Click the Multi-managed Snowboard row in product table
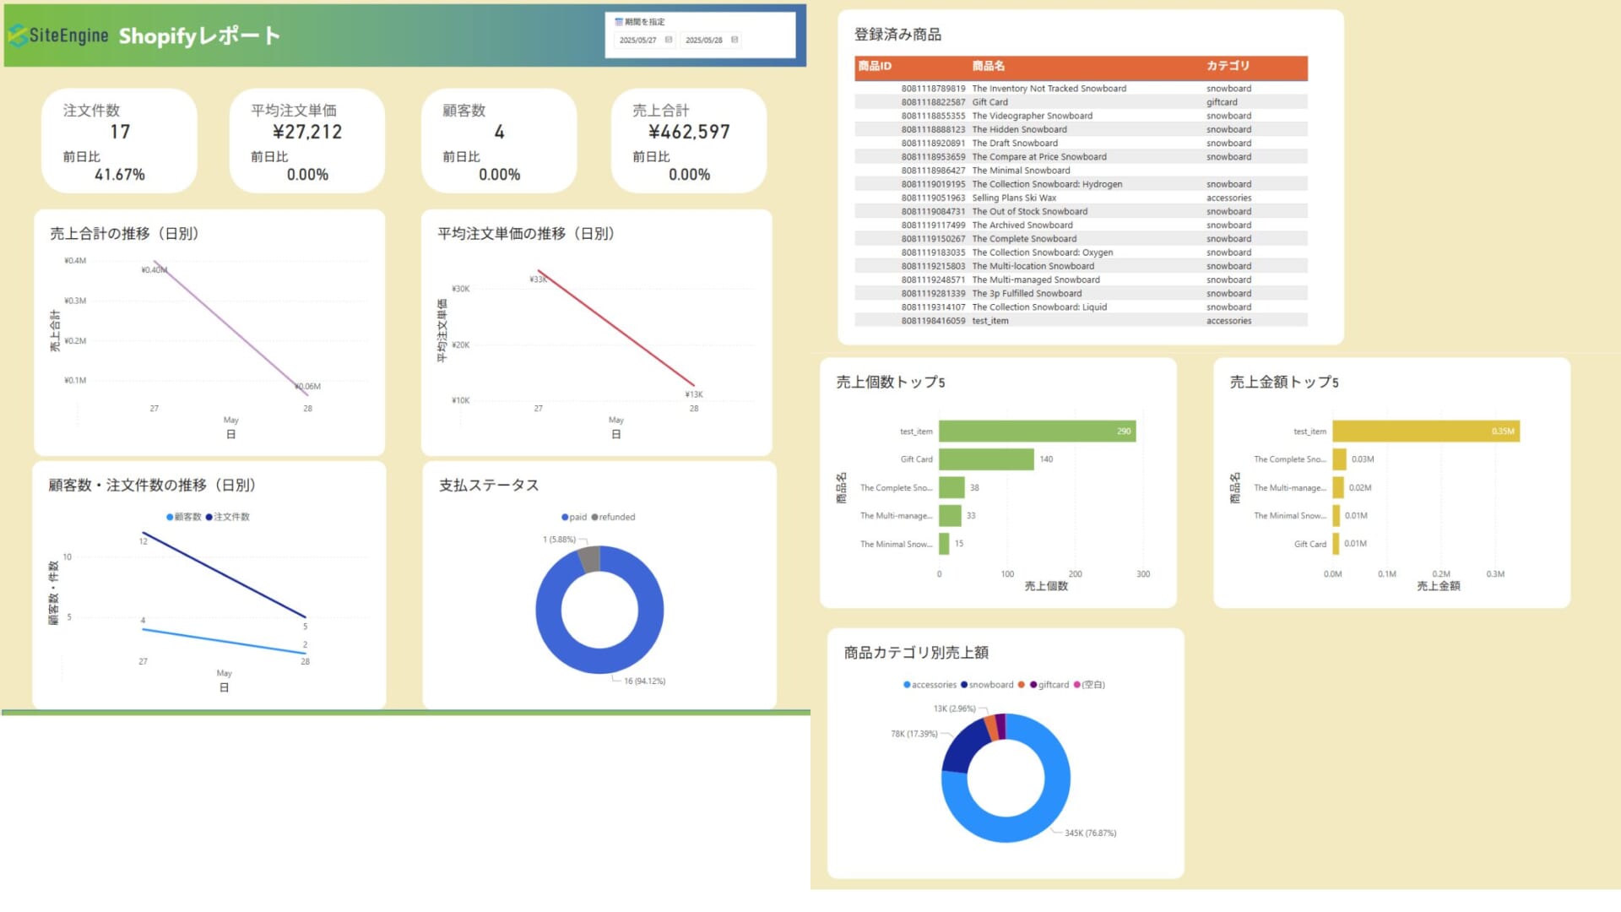1621x912 pixels. [x=1081, y=280]
